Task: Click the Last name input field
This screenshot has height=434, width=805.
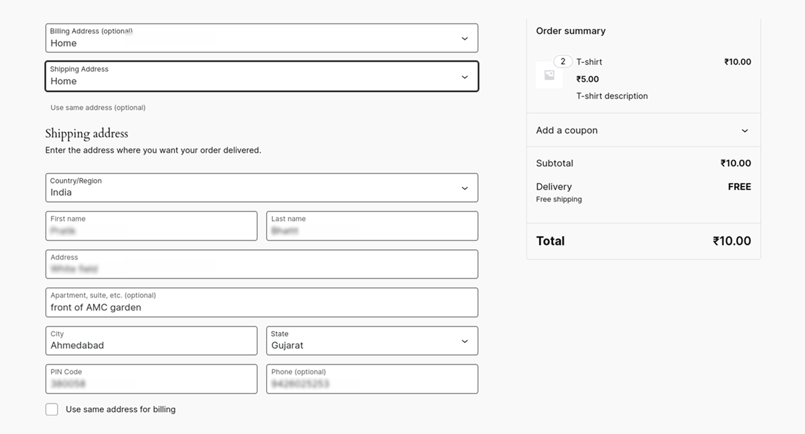Action: tap(372, 226)
